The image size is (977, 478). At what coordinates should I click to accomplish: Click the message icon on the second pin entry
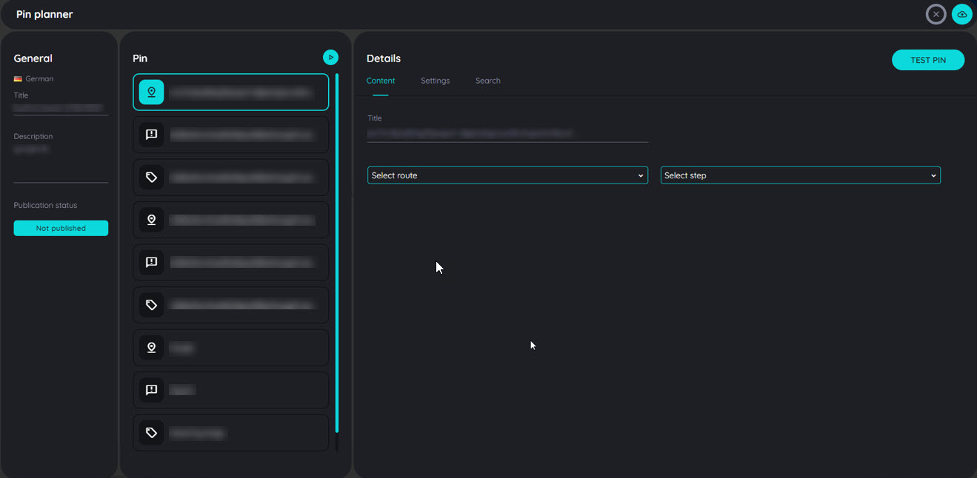pyautogui.click(x=151, y=134)
